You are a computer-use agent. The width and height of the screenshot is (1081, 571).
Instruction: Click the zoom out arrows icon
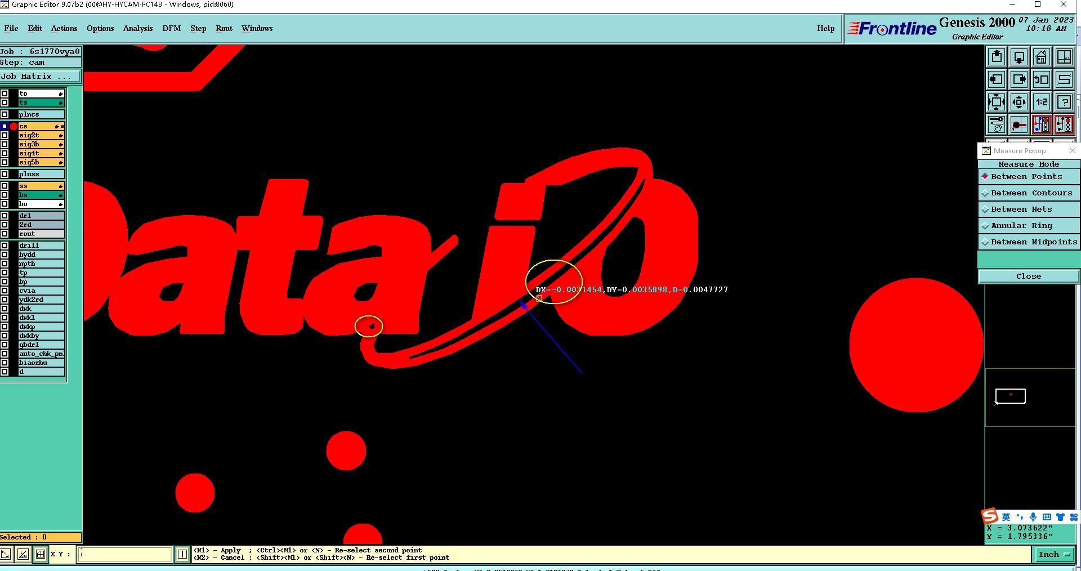tap(1019, 102)
